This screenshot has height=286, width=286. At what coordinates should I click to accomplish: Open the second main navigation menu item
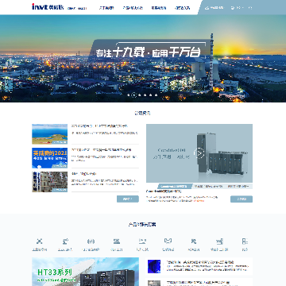pos(133,8)
